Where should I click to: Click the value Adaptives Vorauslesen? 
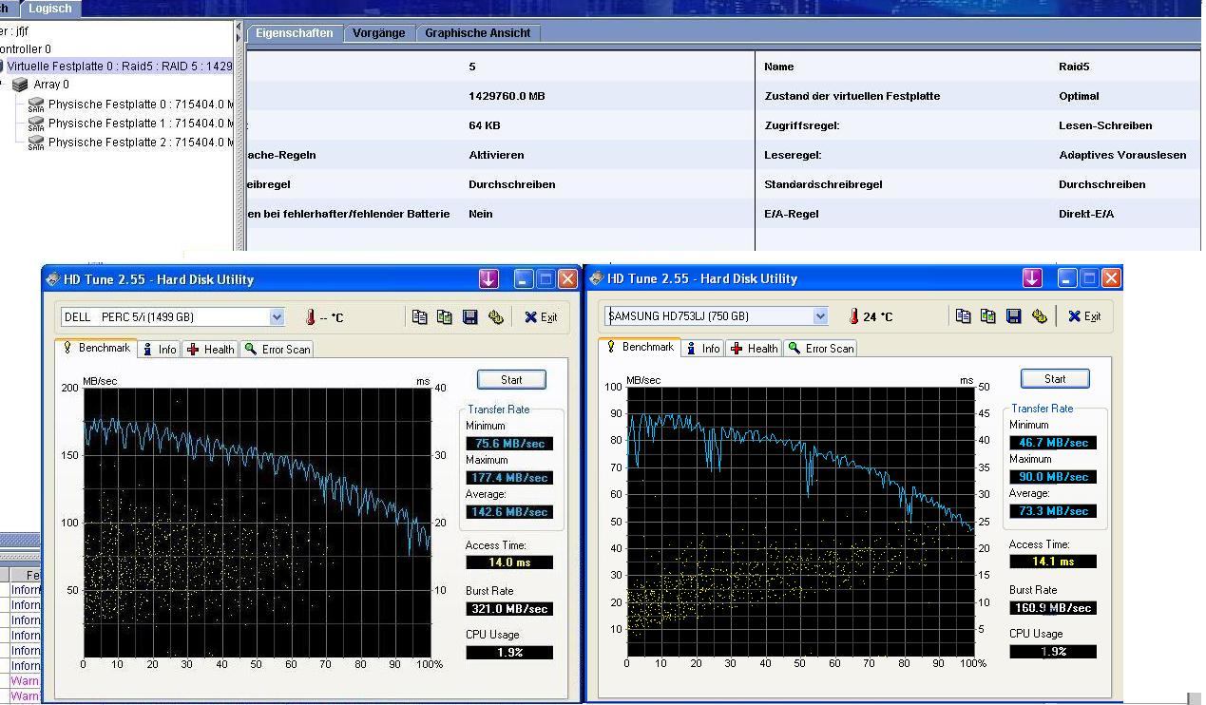point(1122,155)
